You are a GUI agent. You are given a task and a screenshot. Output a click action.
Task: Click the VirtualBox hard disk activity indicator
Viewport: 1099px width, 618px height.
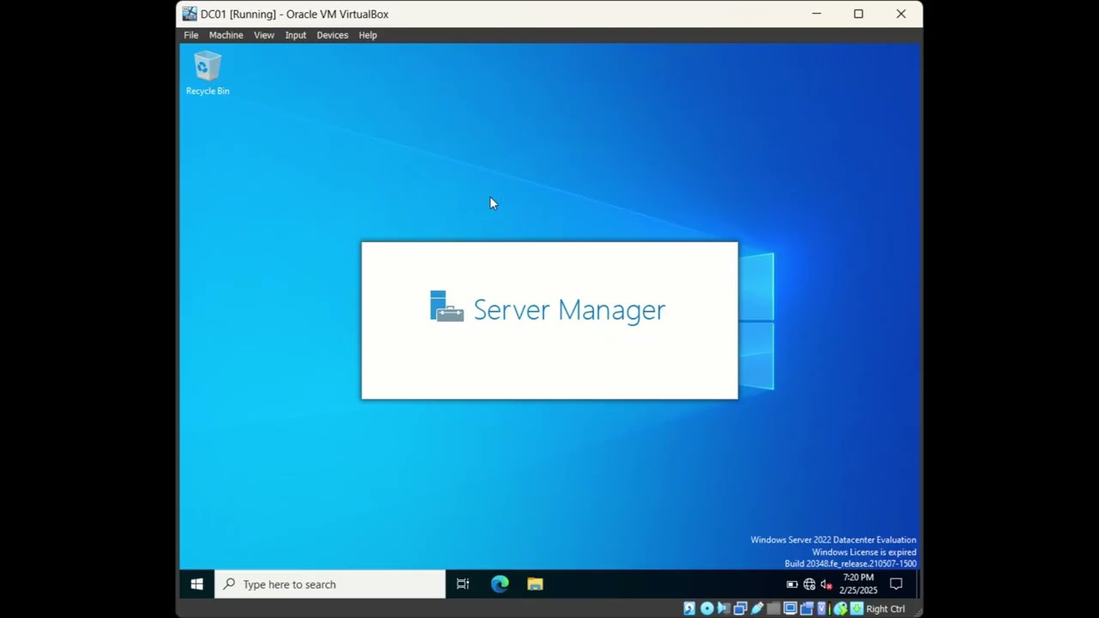click(689, 609)
